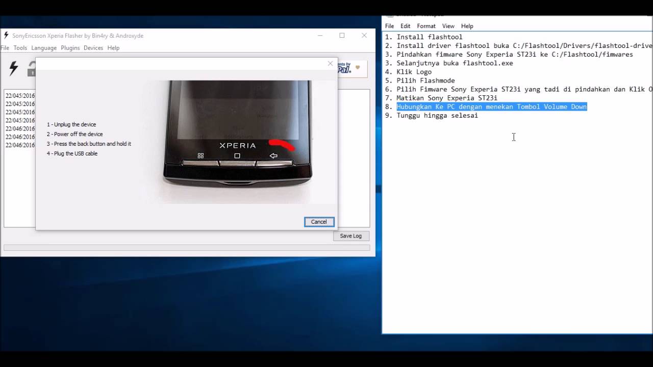Click Notepad line '5. Pilih Flashmode'
Viewport: 653px width, 367px height.
click(x=420, y=81)
